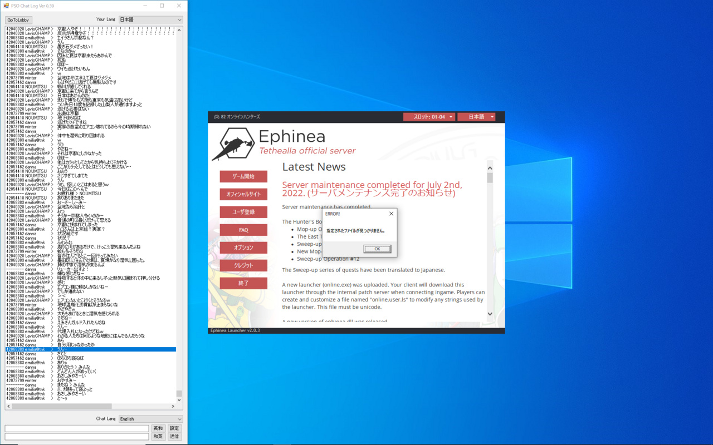Click the Latest News scroll-up arrow
Screen dimensions: 713x445
pos(490,168)
